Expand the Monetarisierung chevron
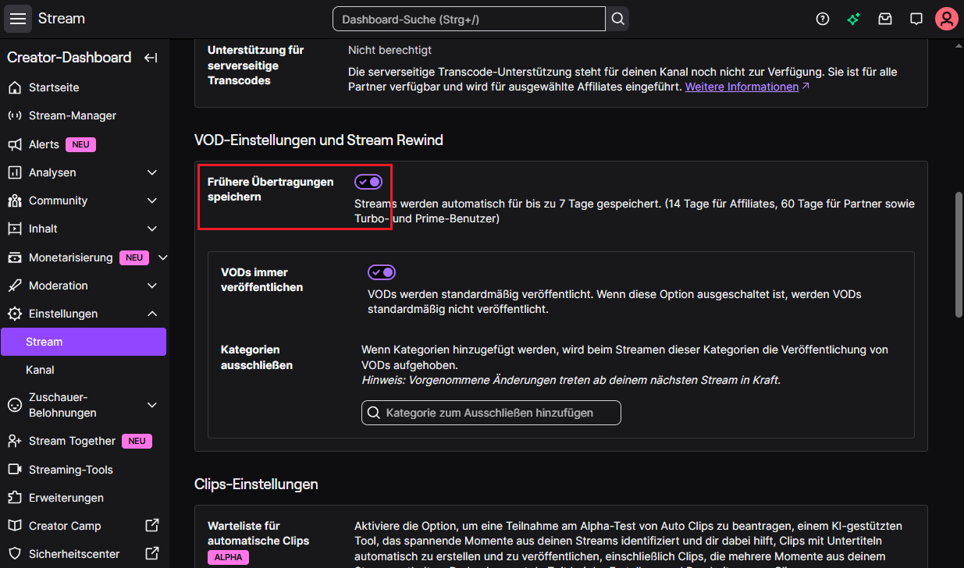The height and width of the screenshot is (568, 964). (162, 257)
